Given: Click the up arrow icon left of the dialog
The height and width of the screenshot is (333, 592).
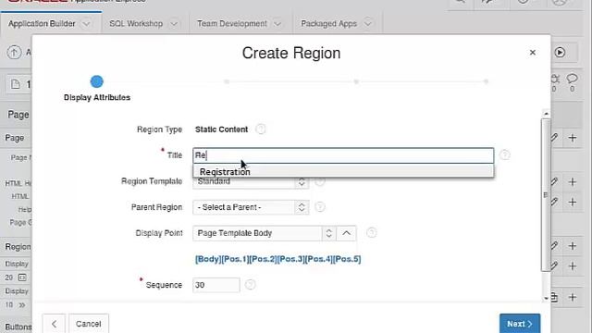Looking at the screenshot, I should [x=14, y=52].
